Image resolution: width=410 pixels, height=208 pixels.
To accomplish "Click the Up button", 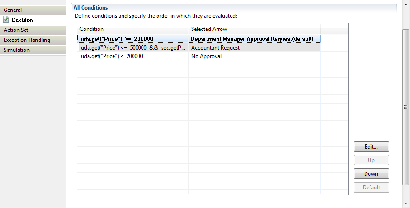I will pyautogui.click(x=371, y=160).
